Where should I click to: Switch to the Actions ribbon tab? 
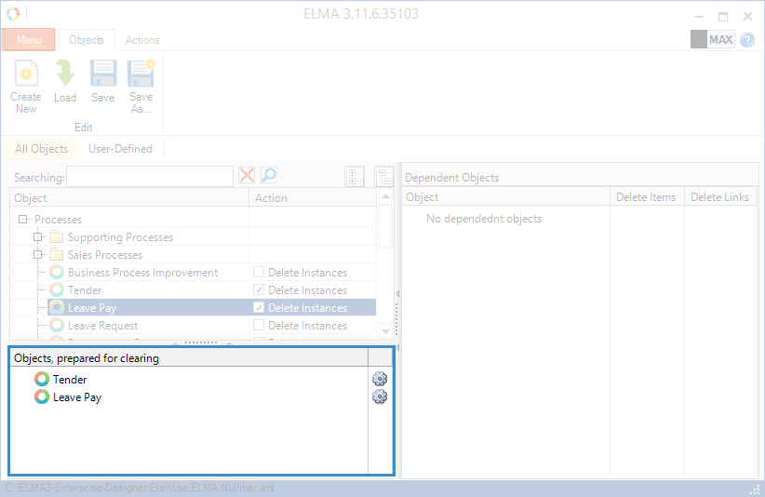pos(142,40)
